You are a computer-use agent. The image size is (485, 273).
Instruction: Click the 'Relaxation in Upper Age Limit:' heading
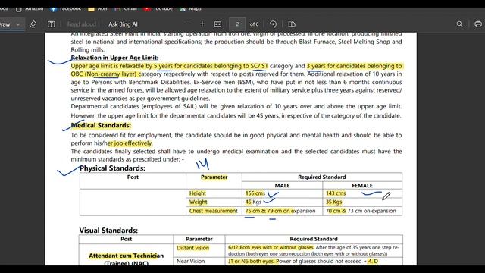[x=114, y=58]
